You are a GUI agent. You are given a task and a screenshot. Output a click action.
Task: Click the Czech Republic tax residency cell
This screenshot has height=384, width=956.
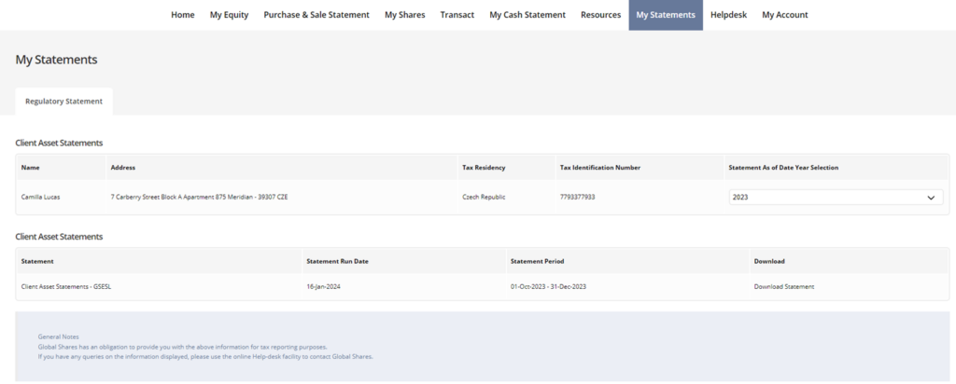(485, 198)
